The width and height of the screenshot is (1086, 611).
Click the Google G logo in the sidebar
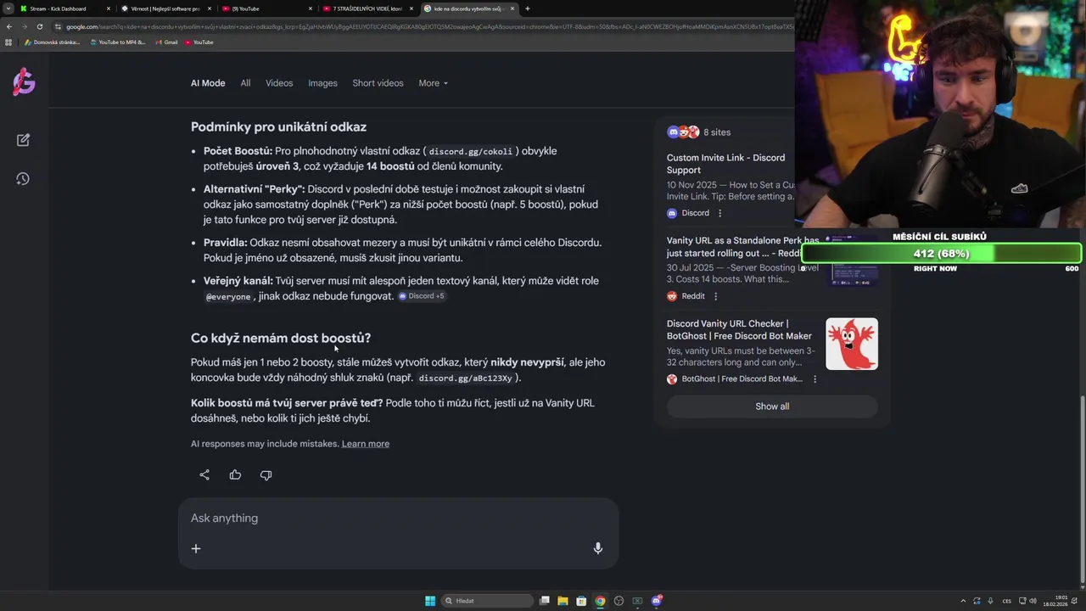[x=24, y=82]
